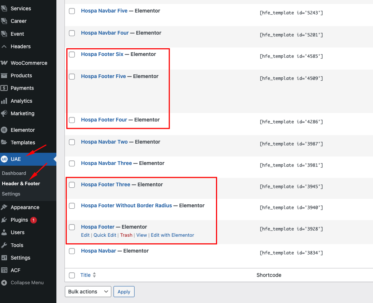Click the Analytics bar chart icon
373x303 pixels.
tap(4, 101)
